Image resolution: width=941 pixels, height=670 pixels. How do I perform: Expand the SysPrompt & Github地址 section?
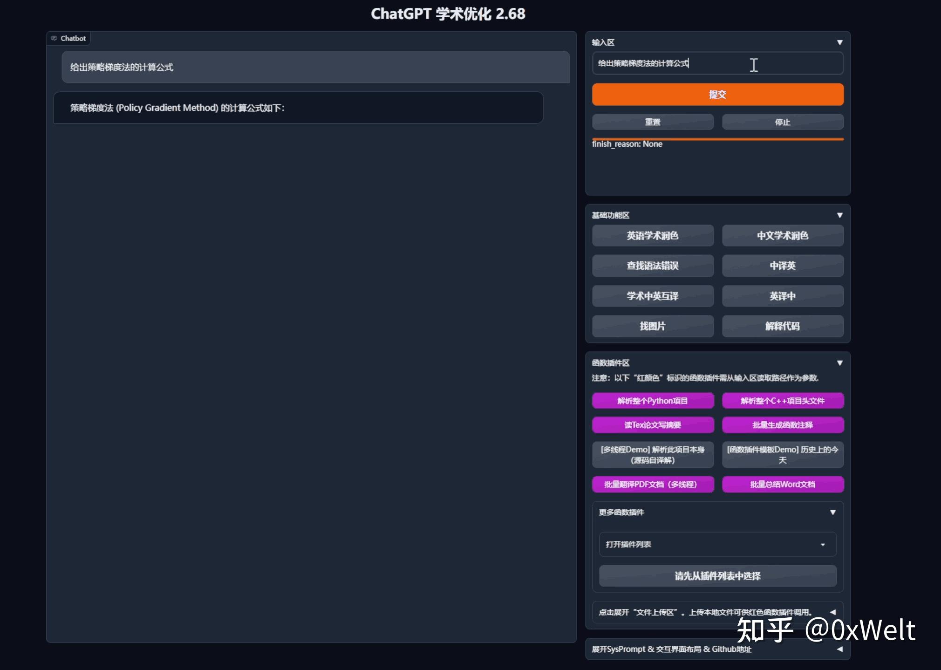pyautogui.click(x=839, y=649)
